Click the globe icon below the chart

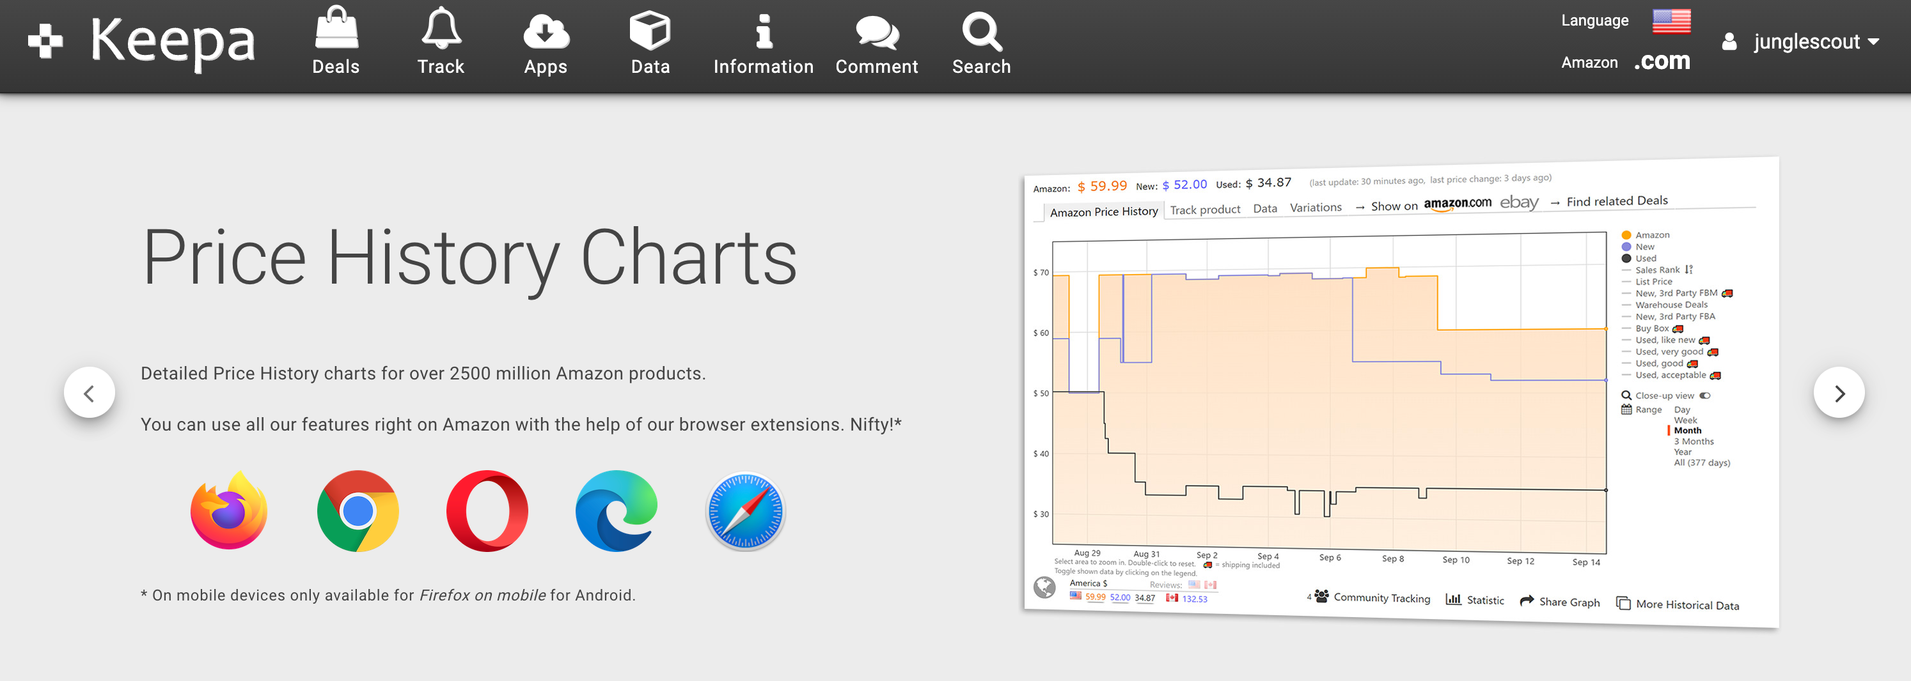point(1044,587)
